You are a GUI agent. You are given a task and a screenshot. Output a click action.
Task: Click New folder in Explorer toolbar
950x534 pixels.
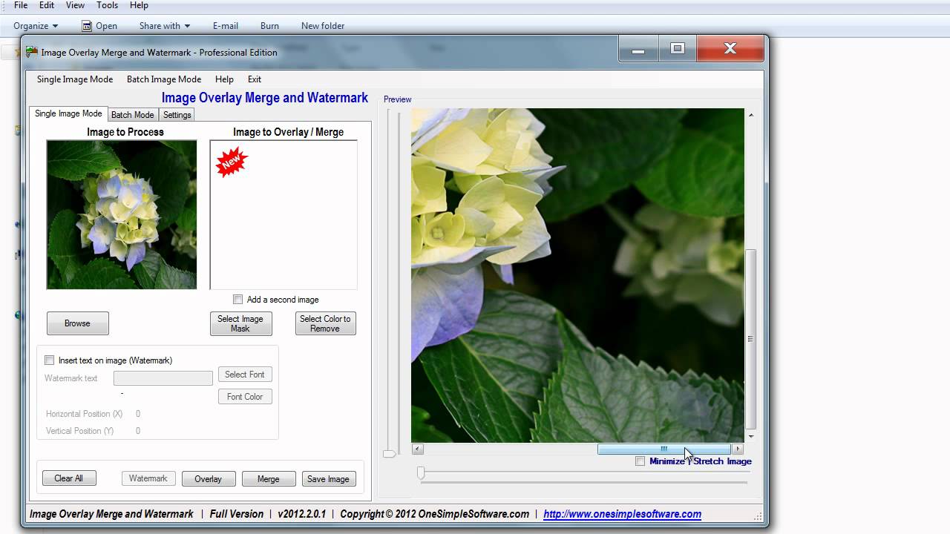pos(323,26)
